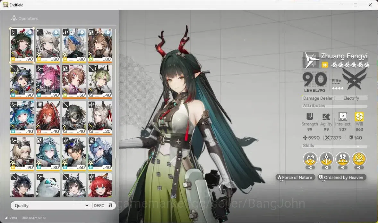Select the light-blue-haired level 40 operator
378x223 pixels.
[x=22, y=118]
